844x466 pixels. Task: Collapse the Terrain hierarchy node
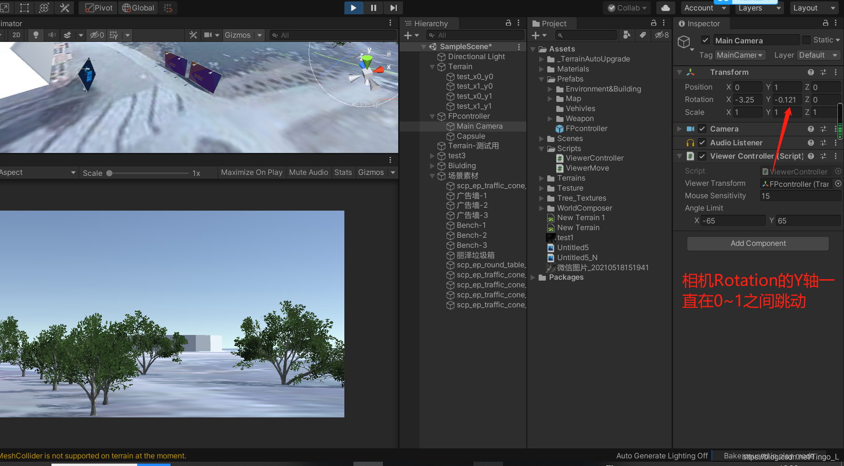[x=432, y=67]
